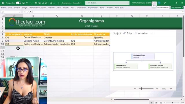Select row 9 header

coord(2,41)
